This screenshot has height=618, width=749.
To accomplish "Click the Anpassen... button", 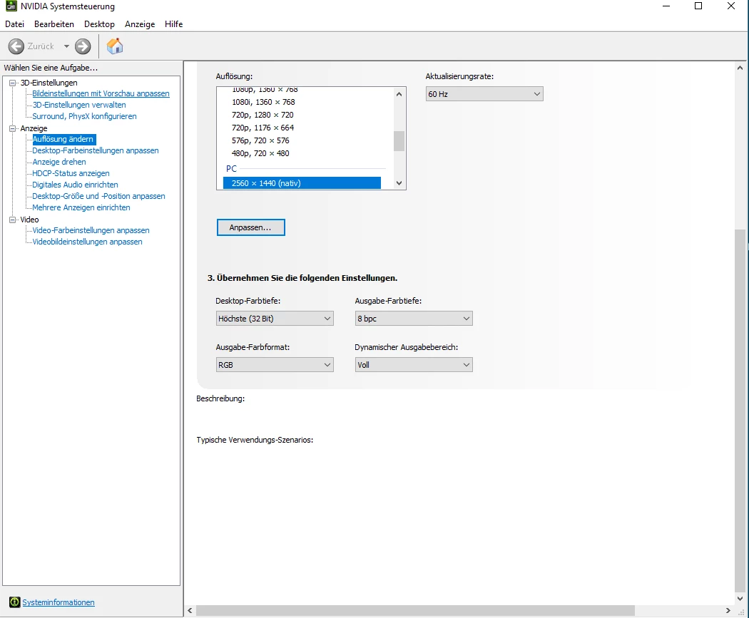I will (251, 227).
